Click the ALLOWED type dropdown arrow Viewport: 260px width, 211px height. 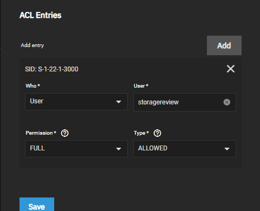click(x=227, y=149)
